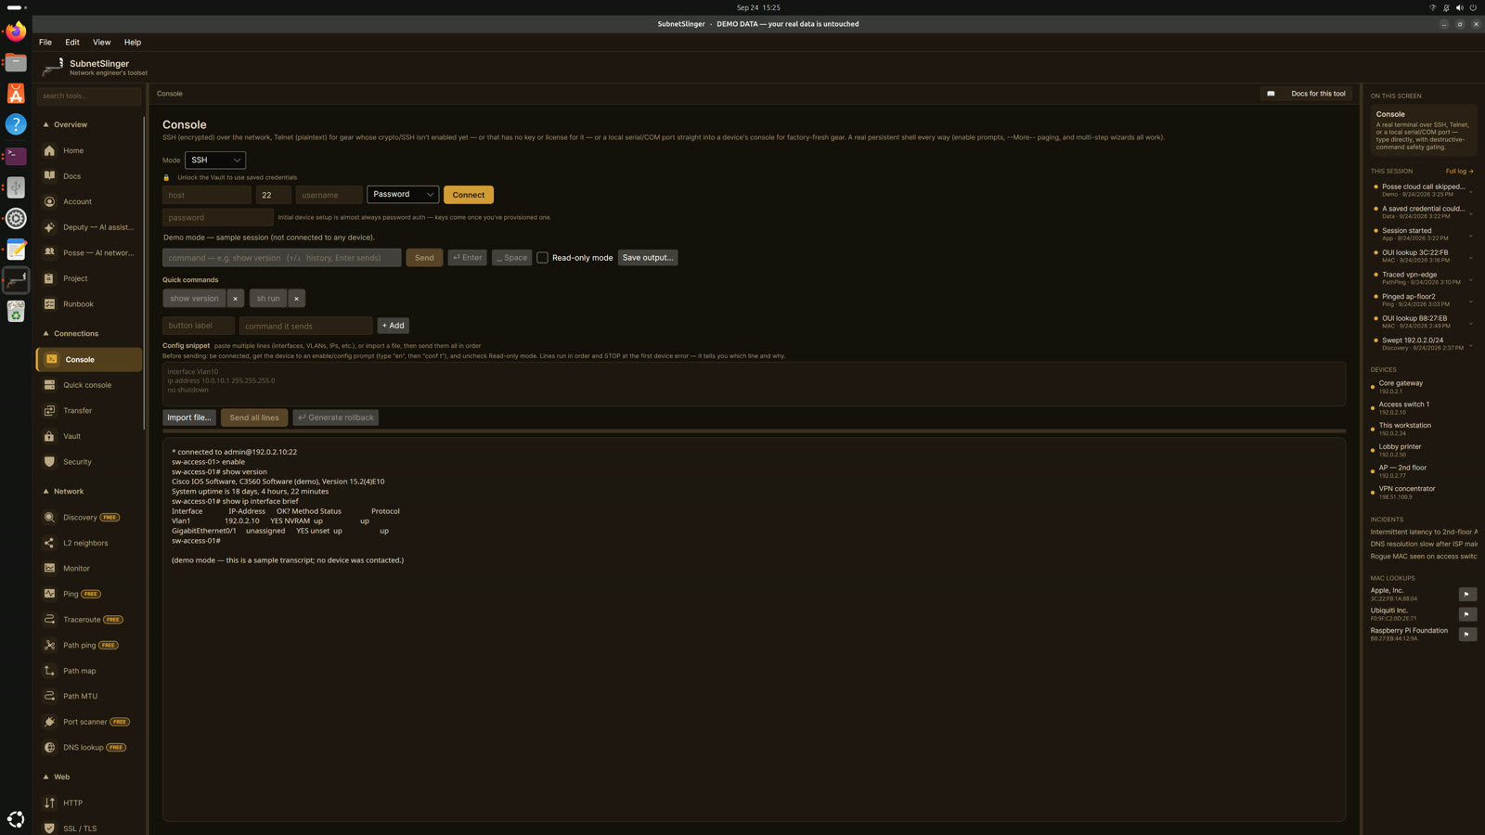Open the Password auth method dropdown
This screenshot has height=835, width=1485.
[x=403, y=195]
